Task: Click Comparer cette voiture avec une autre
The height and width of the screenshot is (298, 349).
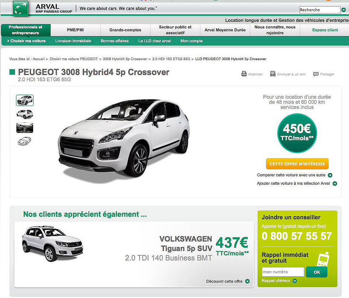Action: [x=291, y=175]
